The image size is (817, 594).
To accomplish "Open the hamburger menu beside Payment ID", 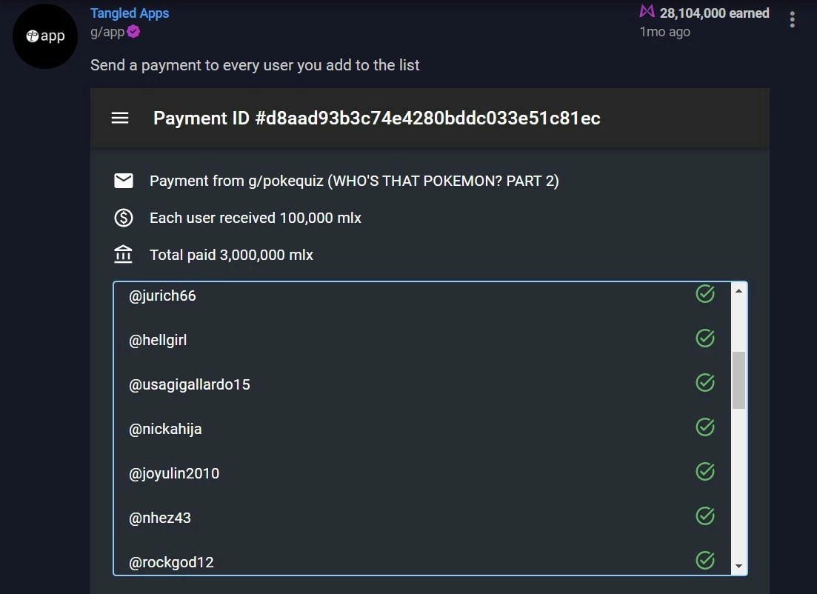I will [x=120, y=119].
